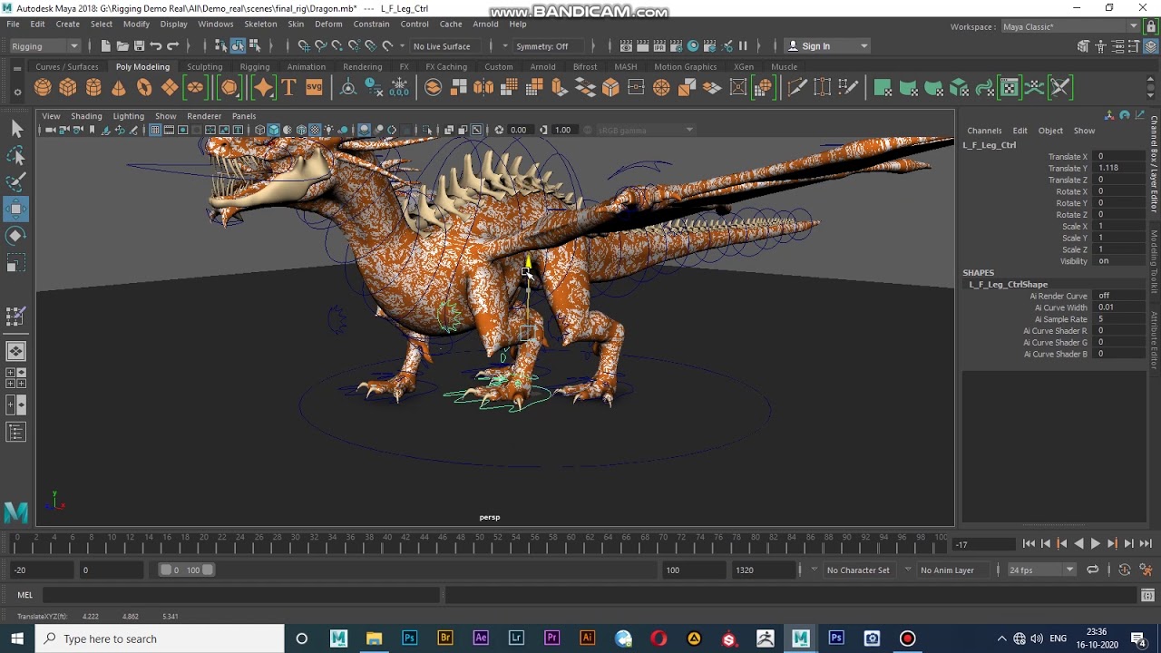Image resolution: width=1161 pixels, height=653 pixels.
Task: Save the current scene via toolbar icon
Action: coord(139,46)
